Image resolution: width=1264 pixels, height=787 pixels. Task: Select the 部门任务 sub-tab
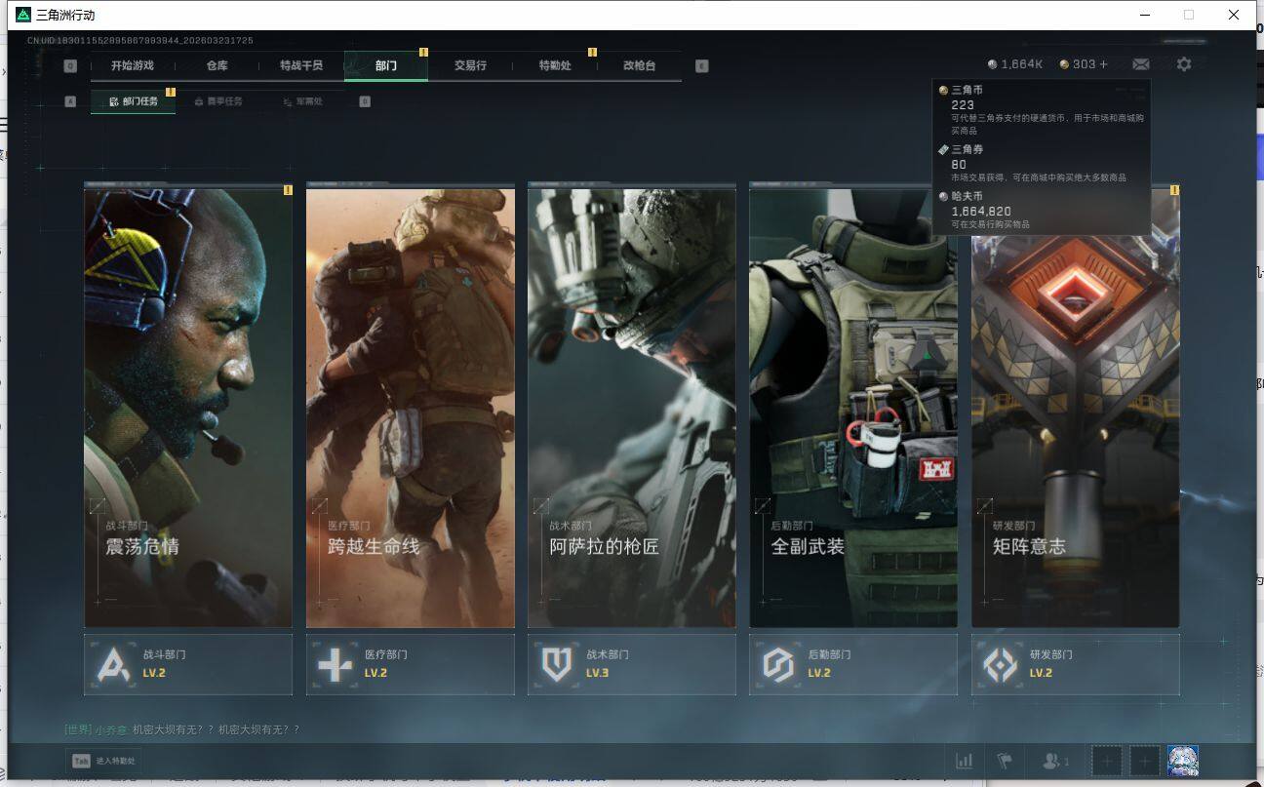pyautogui.click(x=134, y=101)
